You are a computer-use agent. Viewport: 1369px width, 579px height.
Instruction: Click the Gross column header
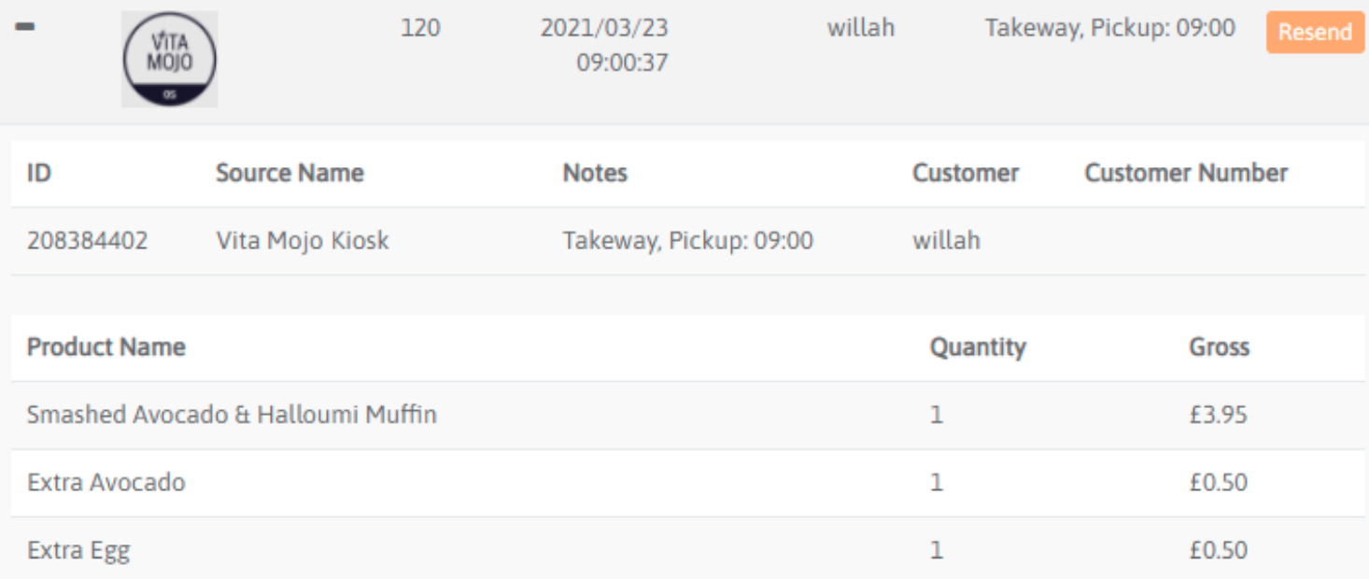(x=1219, y=347)
